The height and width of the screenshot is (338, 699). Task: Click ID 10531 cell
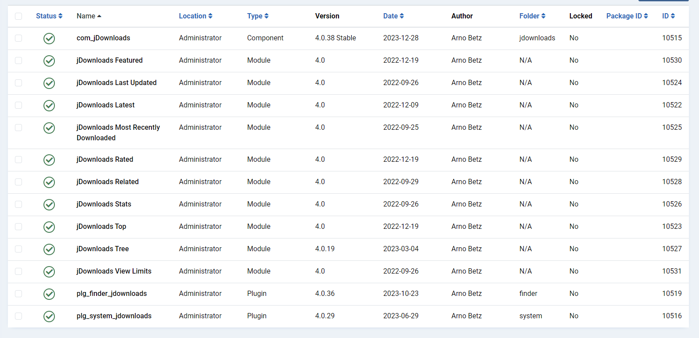[x=672, y=271]
